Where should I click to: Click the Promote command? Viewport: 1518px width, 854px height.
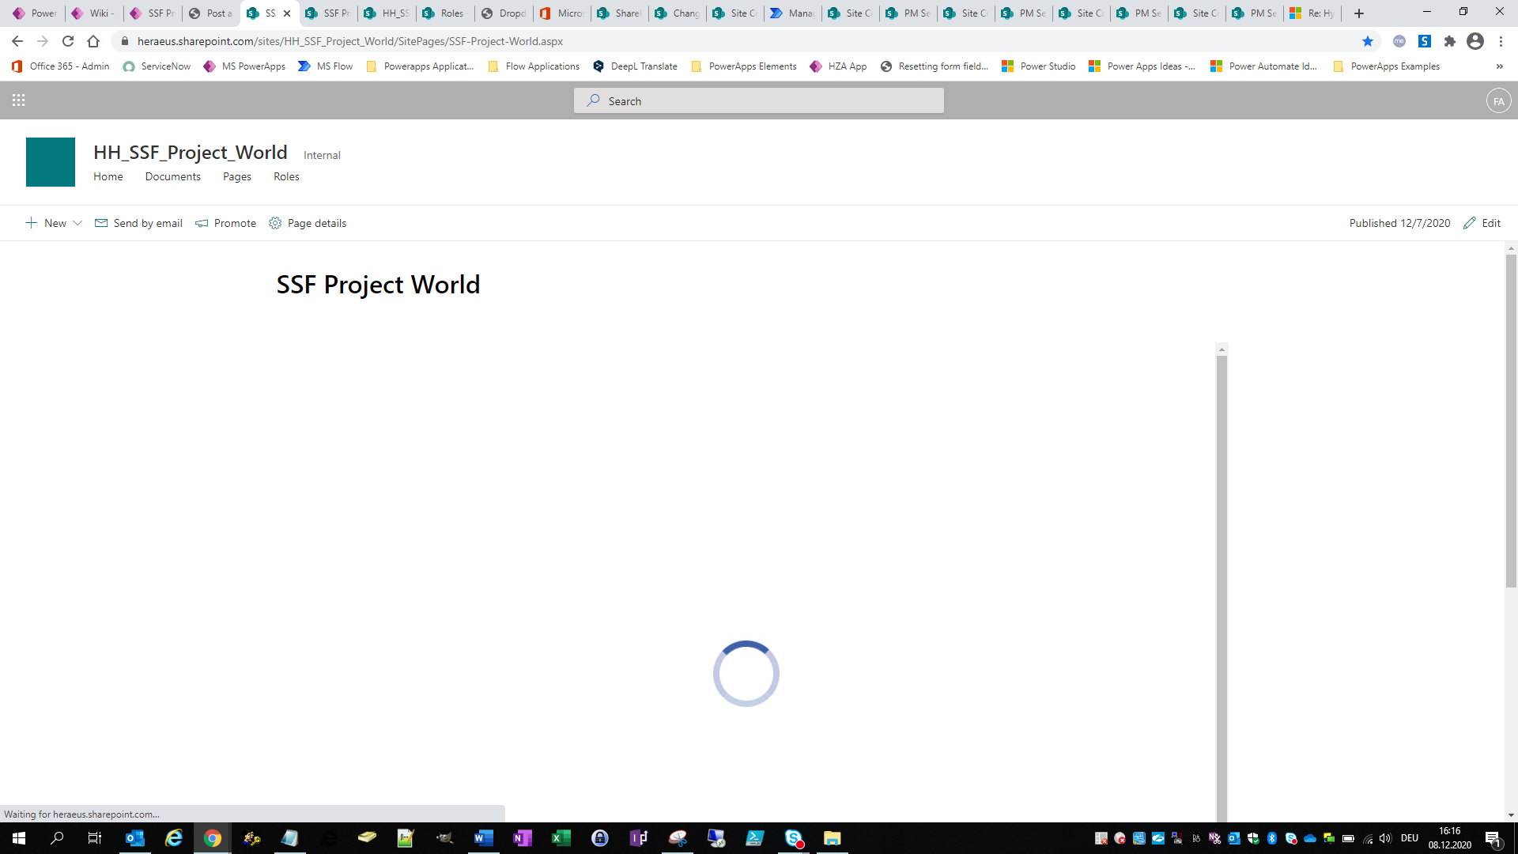tap(226, 223)
